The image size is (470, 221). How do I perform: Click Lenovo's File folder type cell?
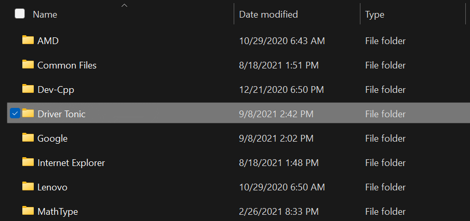click(x=385, y=187)
